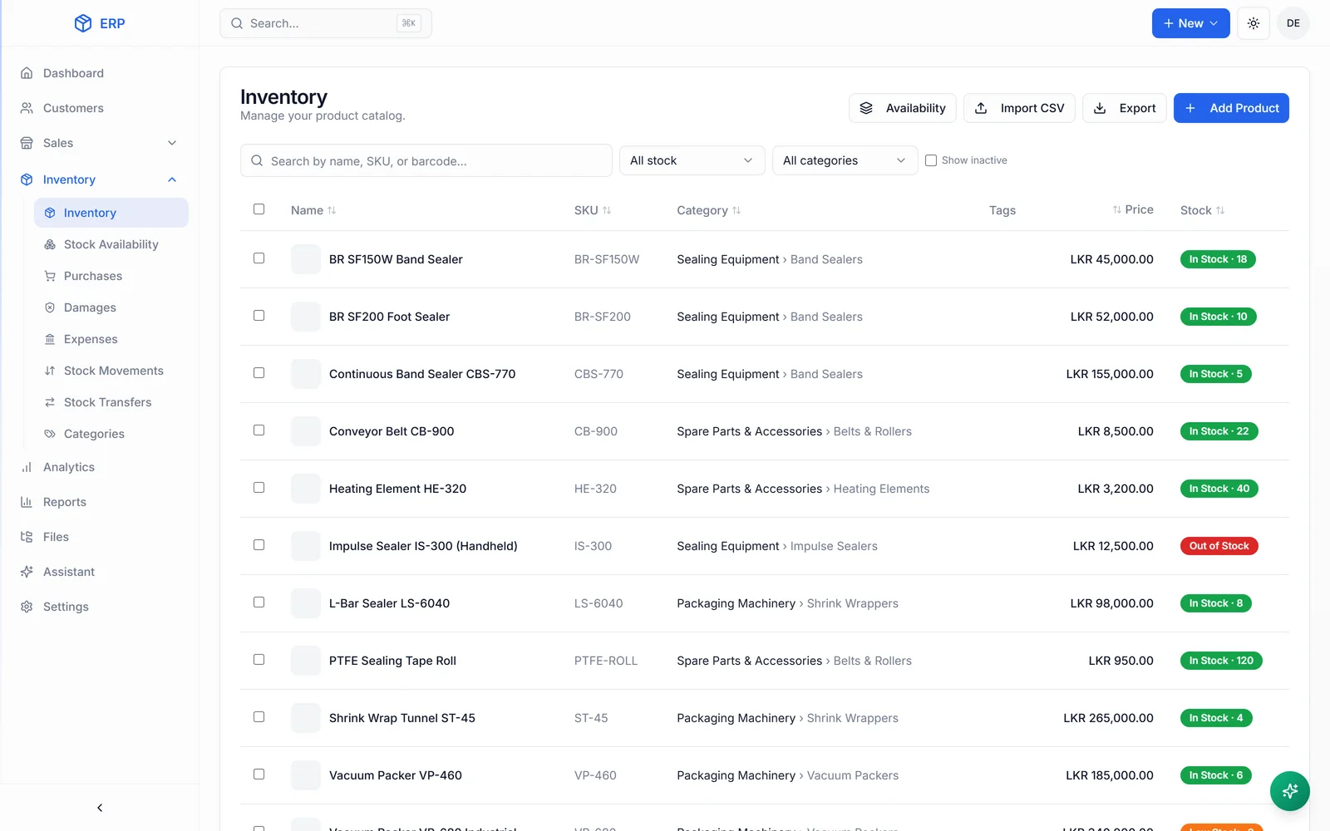
Task: Click the Availability button
Action: [x=903, y=108]
